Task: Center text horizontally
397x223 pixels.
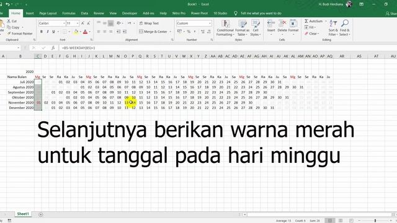Action: coord(105,32)
